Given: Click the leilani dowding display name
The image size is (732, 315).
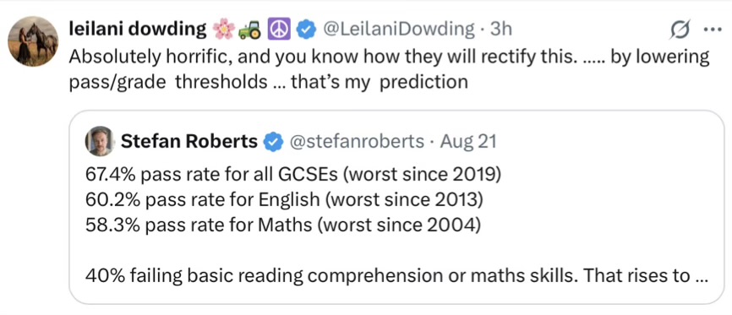Looking at the screenshot, I should tap(138, 30).
